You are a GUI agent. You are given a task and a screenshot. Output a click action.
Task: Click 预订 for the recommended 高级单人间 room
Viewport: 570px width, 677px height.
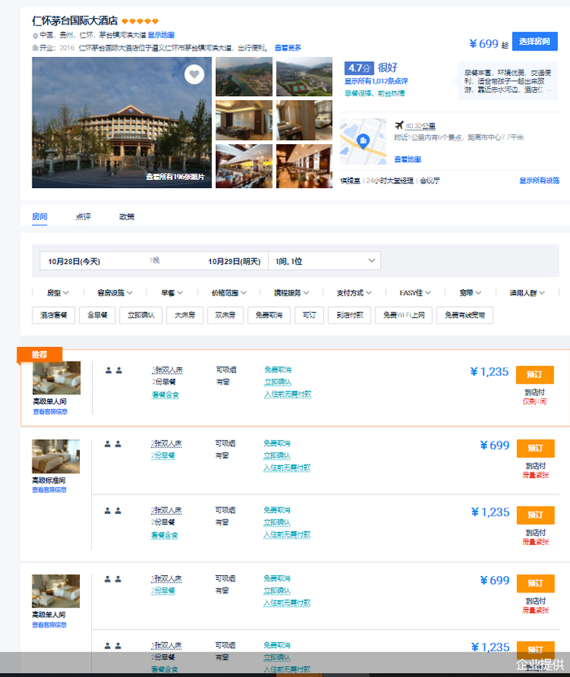[535, 375]
